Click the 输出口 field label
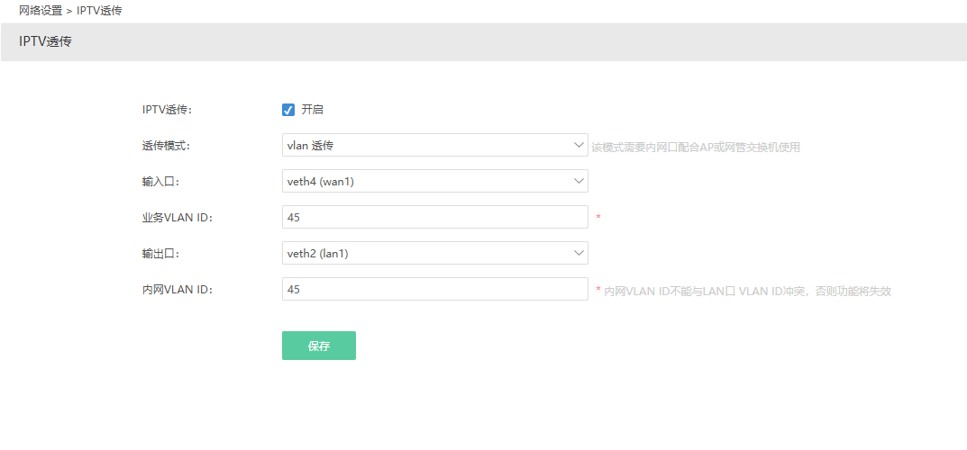The height and width of the screenshot is (450, 967). tap(161, 254)
